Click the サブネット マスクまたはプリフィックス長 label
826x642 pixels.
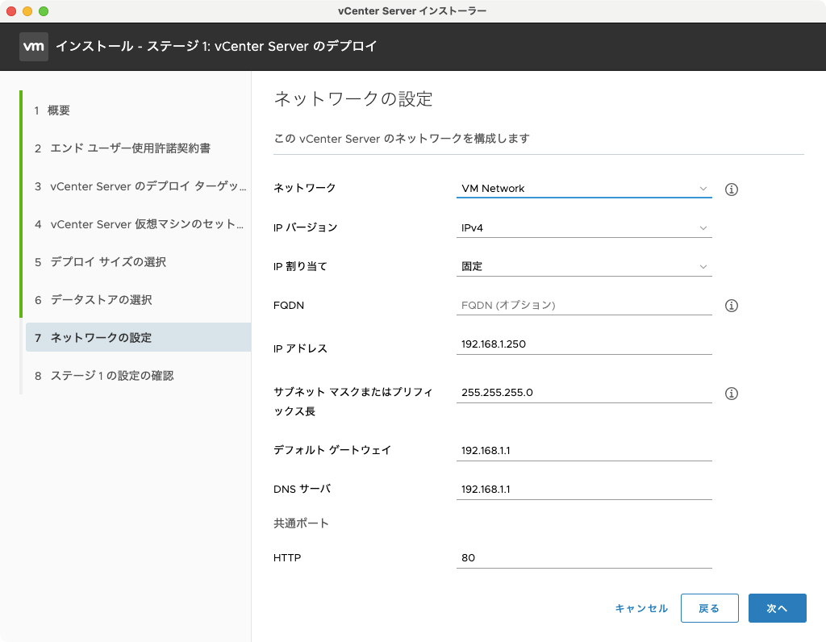[x=353, y=402]
